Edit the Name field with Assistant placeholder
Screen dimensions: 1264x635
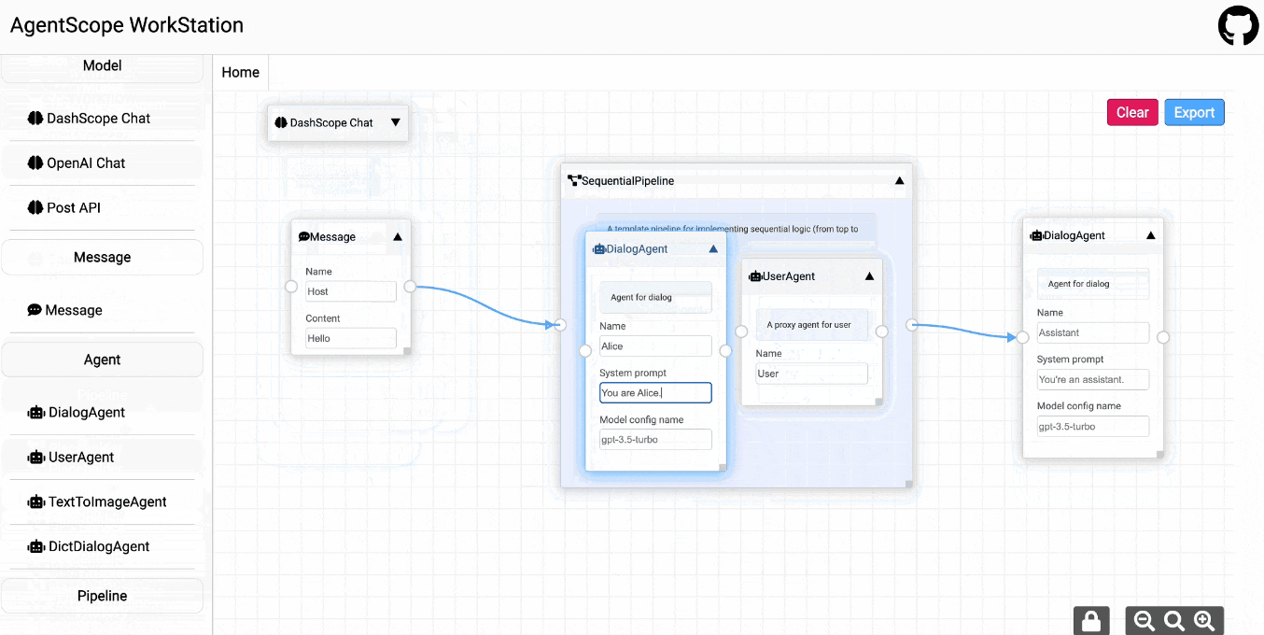(x=1093, y=332)
